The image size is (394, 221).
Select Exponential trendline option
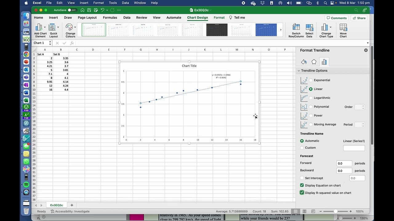coord(311,80)
